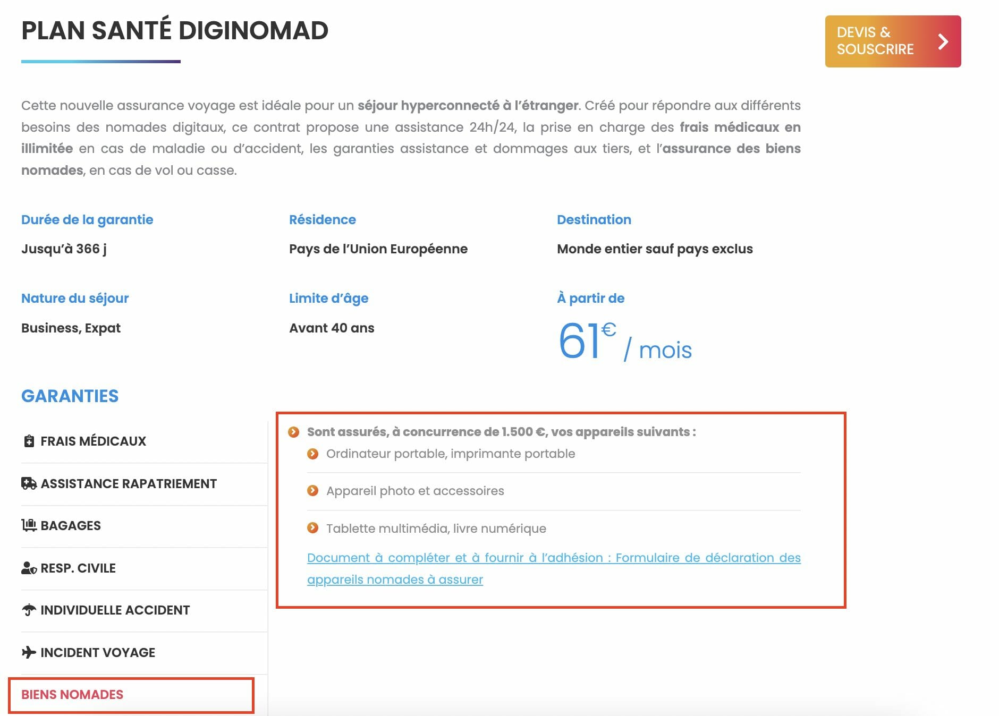This screenshot has width=999, height=716.
Task: Show the Incident Voyage tab
Action: [144, 653]
